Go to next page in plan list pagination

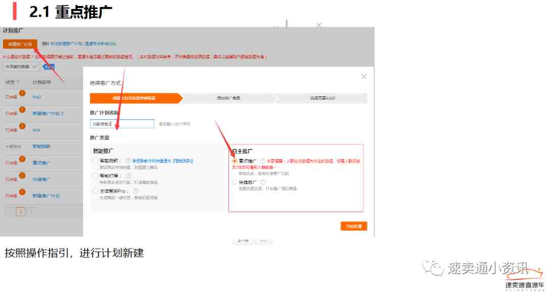tap(31, 212)
